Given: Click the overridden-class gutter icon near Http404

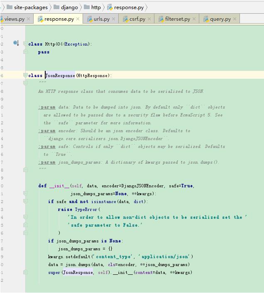Looking at the screenshot, I should tap(16, 43).
